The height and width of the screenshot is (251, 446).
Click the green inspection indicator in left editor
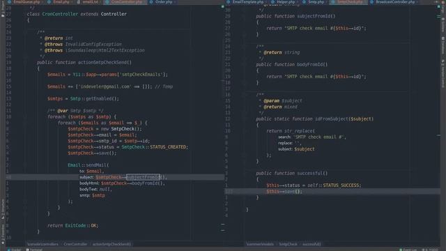point(222,6)
